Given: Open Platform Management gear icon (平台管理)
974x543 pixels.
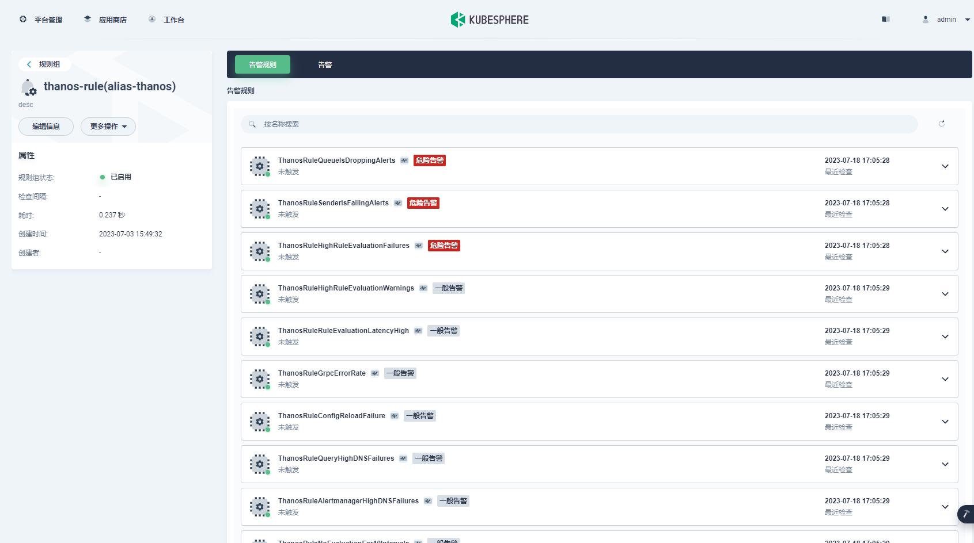Looking at the screenshot, I should pos(23,19).
